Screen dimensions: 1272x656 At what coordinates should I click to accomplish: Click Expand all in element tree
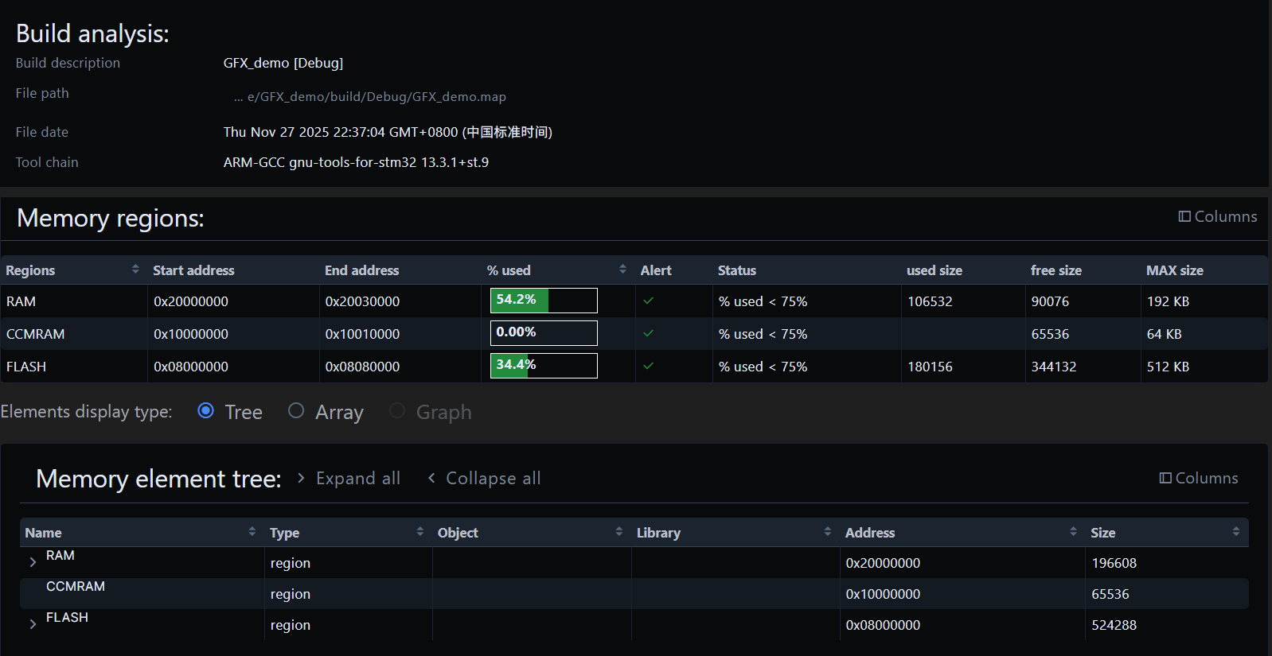(x=349, y=478)
